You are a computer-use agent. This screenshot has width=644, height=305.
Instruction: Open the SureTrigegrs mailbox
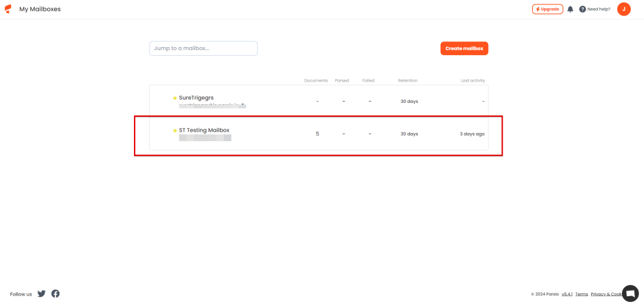196,97
